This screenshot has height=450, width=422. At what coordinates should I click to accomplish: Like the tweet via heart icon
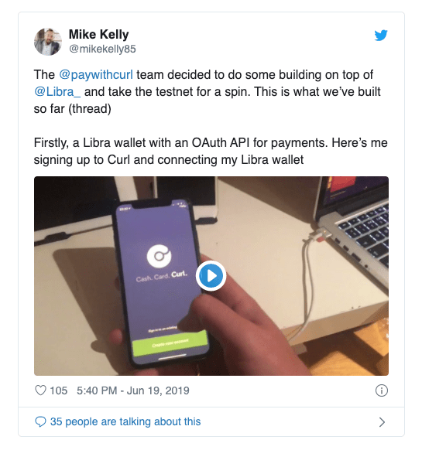coord(40,390)
